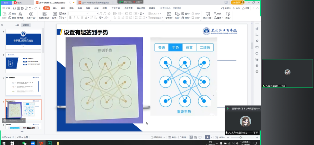
Task: Click the Share (分享) button
Action: click(x=246, y=8)
